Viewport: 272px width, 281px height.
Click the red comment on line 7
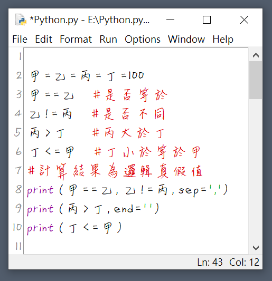pyautogui.click(x=115, y=171)
